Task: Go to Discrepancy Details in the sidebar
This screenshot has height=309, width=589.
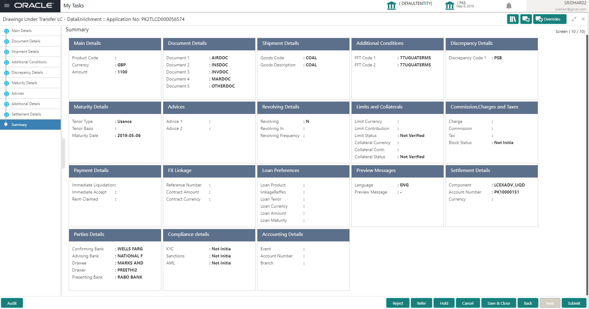Action: 27,72
